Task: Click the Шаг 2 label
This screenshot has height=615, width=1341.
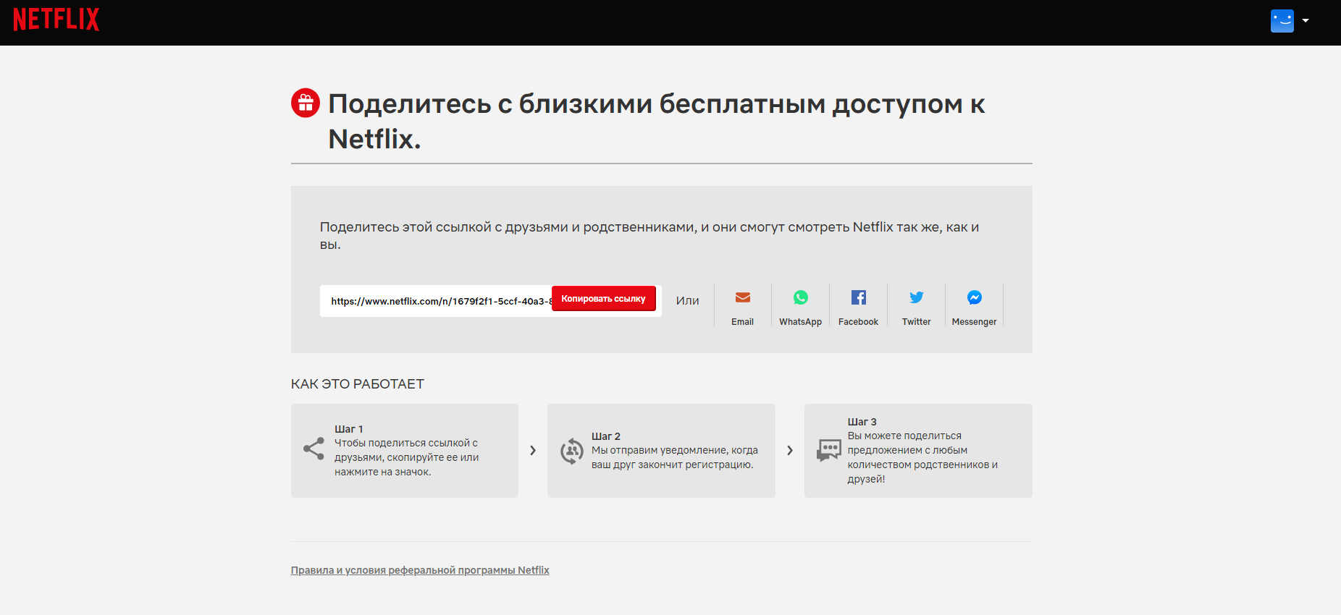Action: pos(606,436)
